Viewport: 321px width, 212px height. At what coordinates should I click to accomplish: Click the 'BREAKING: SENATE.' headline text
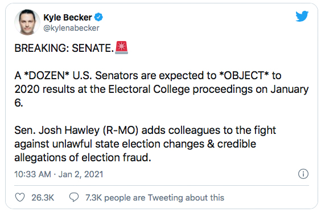[64, 48]
